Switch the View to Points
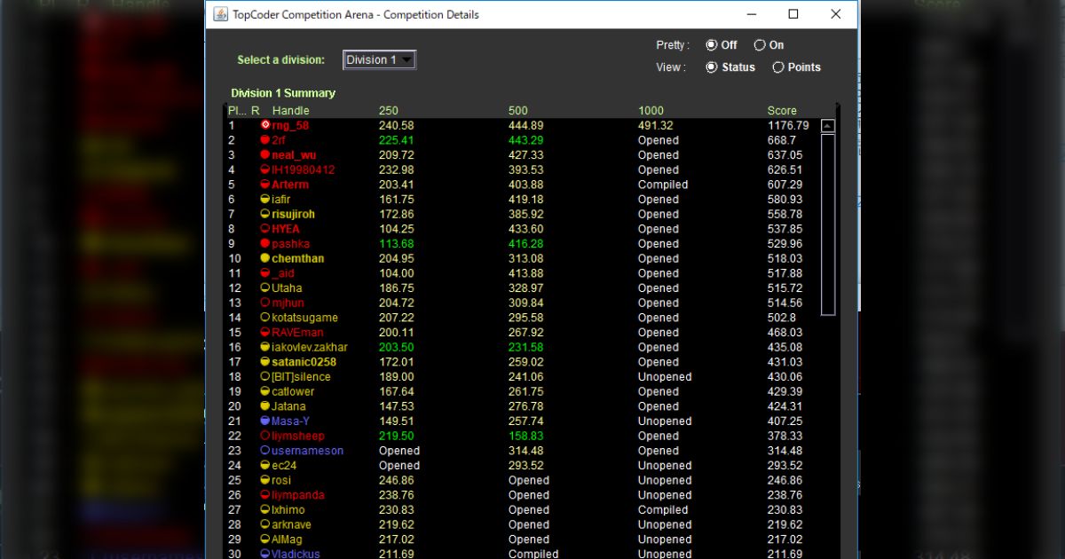Viewport: 1065px width, 559px height. pyautogui.click(x=778, y=67)
